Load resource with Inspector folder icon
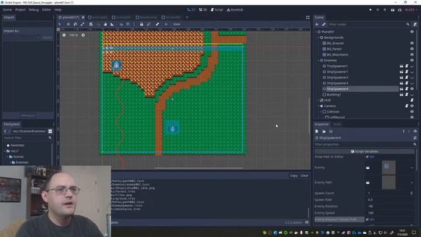Viewport: 421px width, 237px height. (324, 132)
